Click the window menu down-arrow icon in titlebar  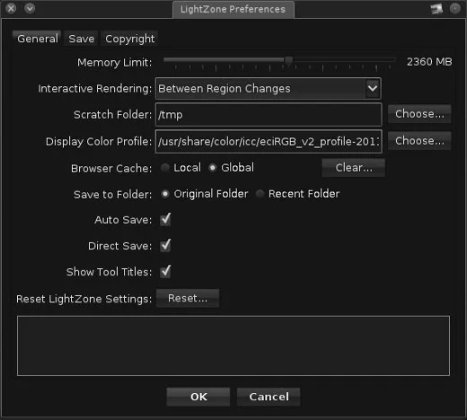30,8
